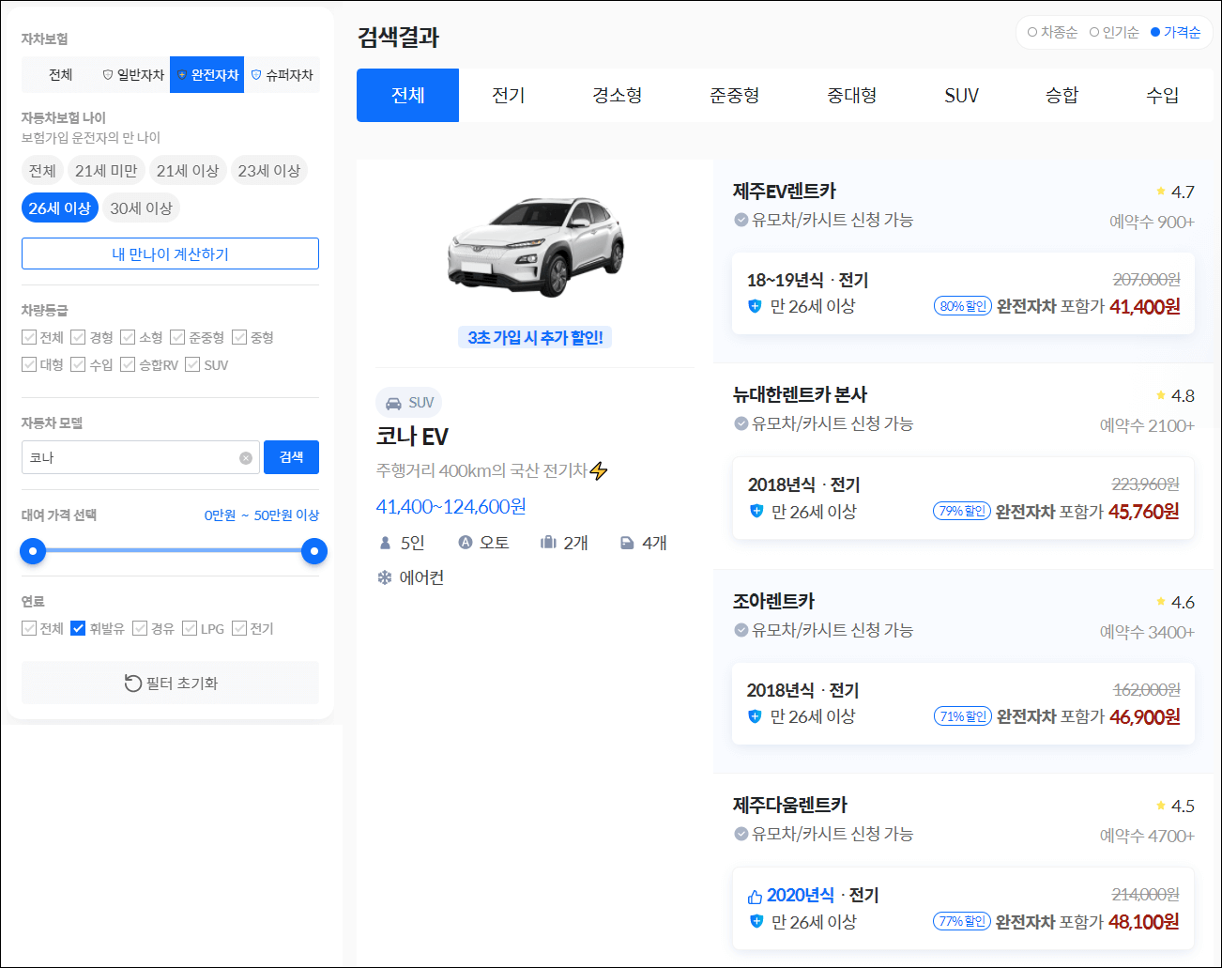Toggle the 경유 fuel checkbox
The width and height of the screenshot is (1222, 968).
pos(140,628)
